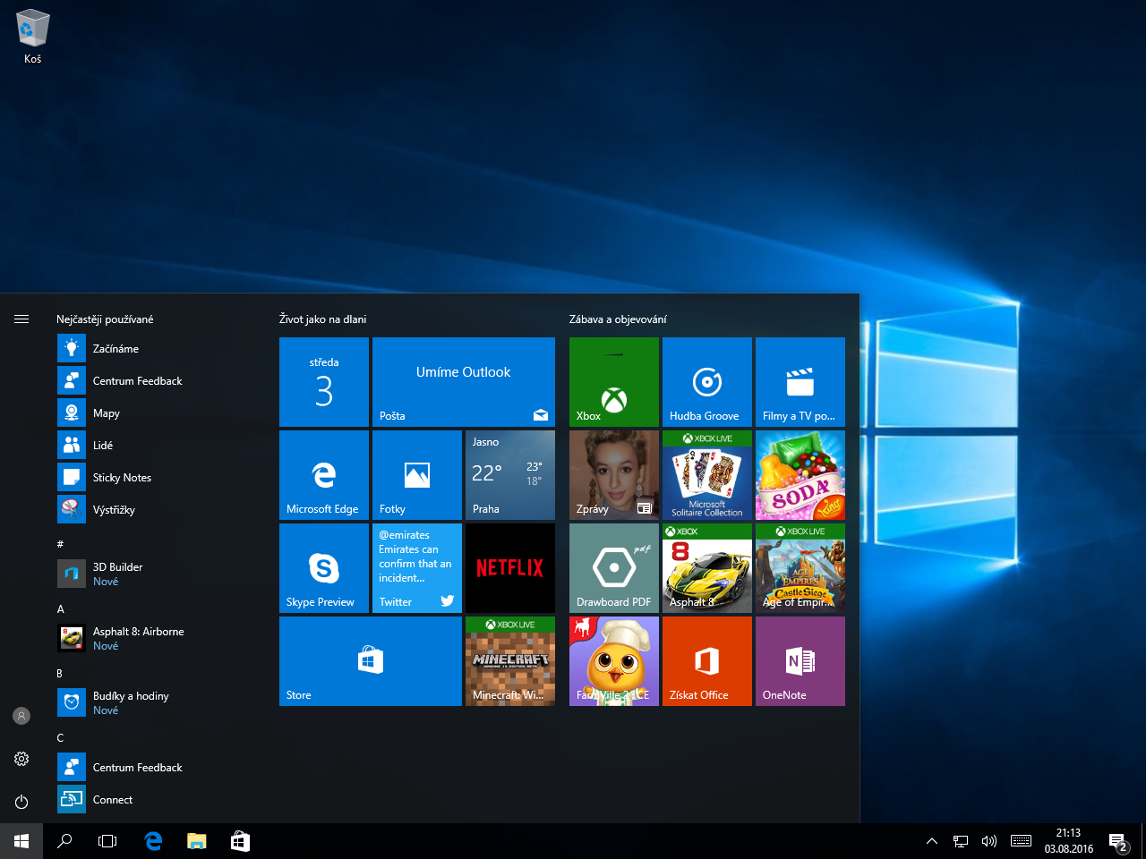Screen dimensions: 1146x859
Task: Open the Fotky photos tile
Action: [x=417, y=475]
